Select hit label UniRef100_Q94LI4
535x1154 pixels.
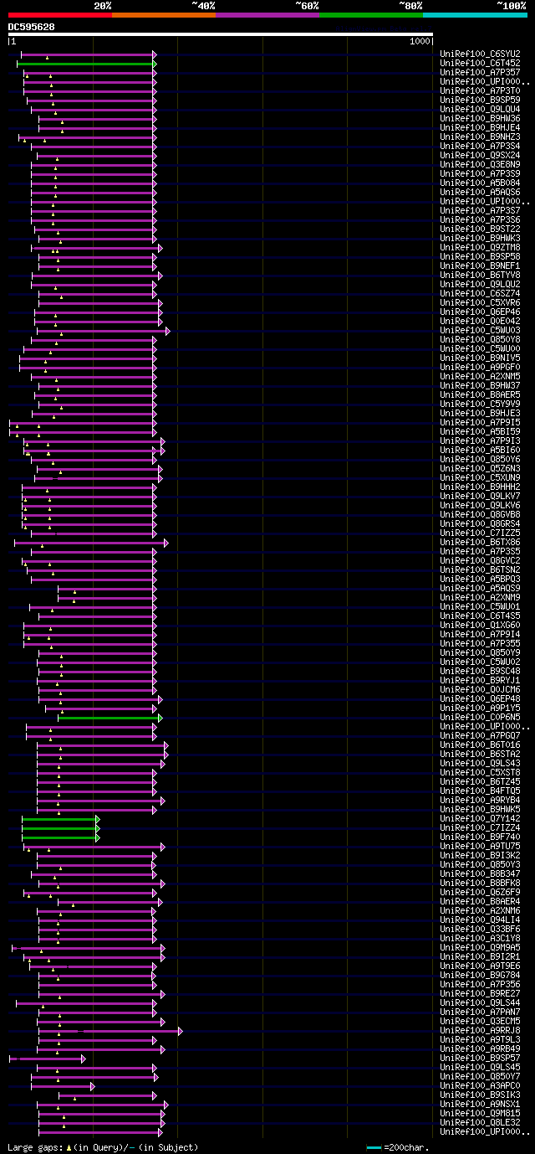click(480, 920)
